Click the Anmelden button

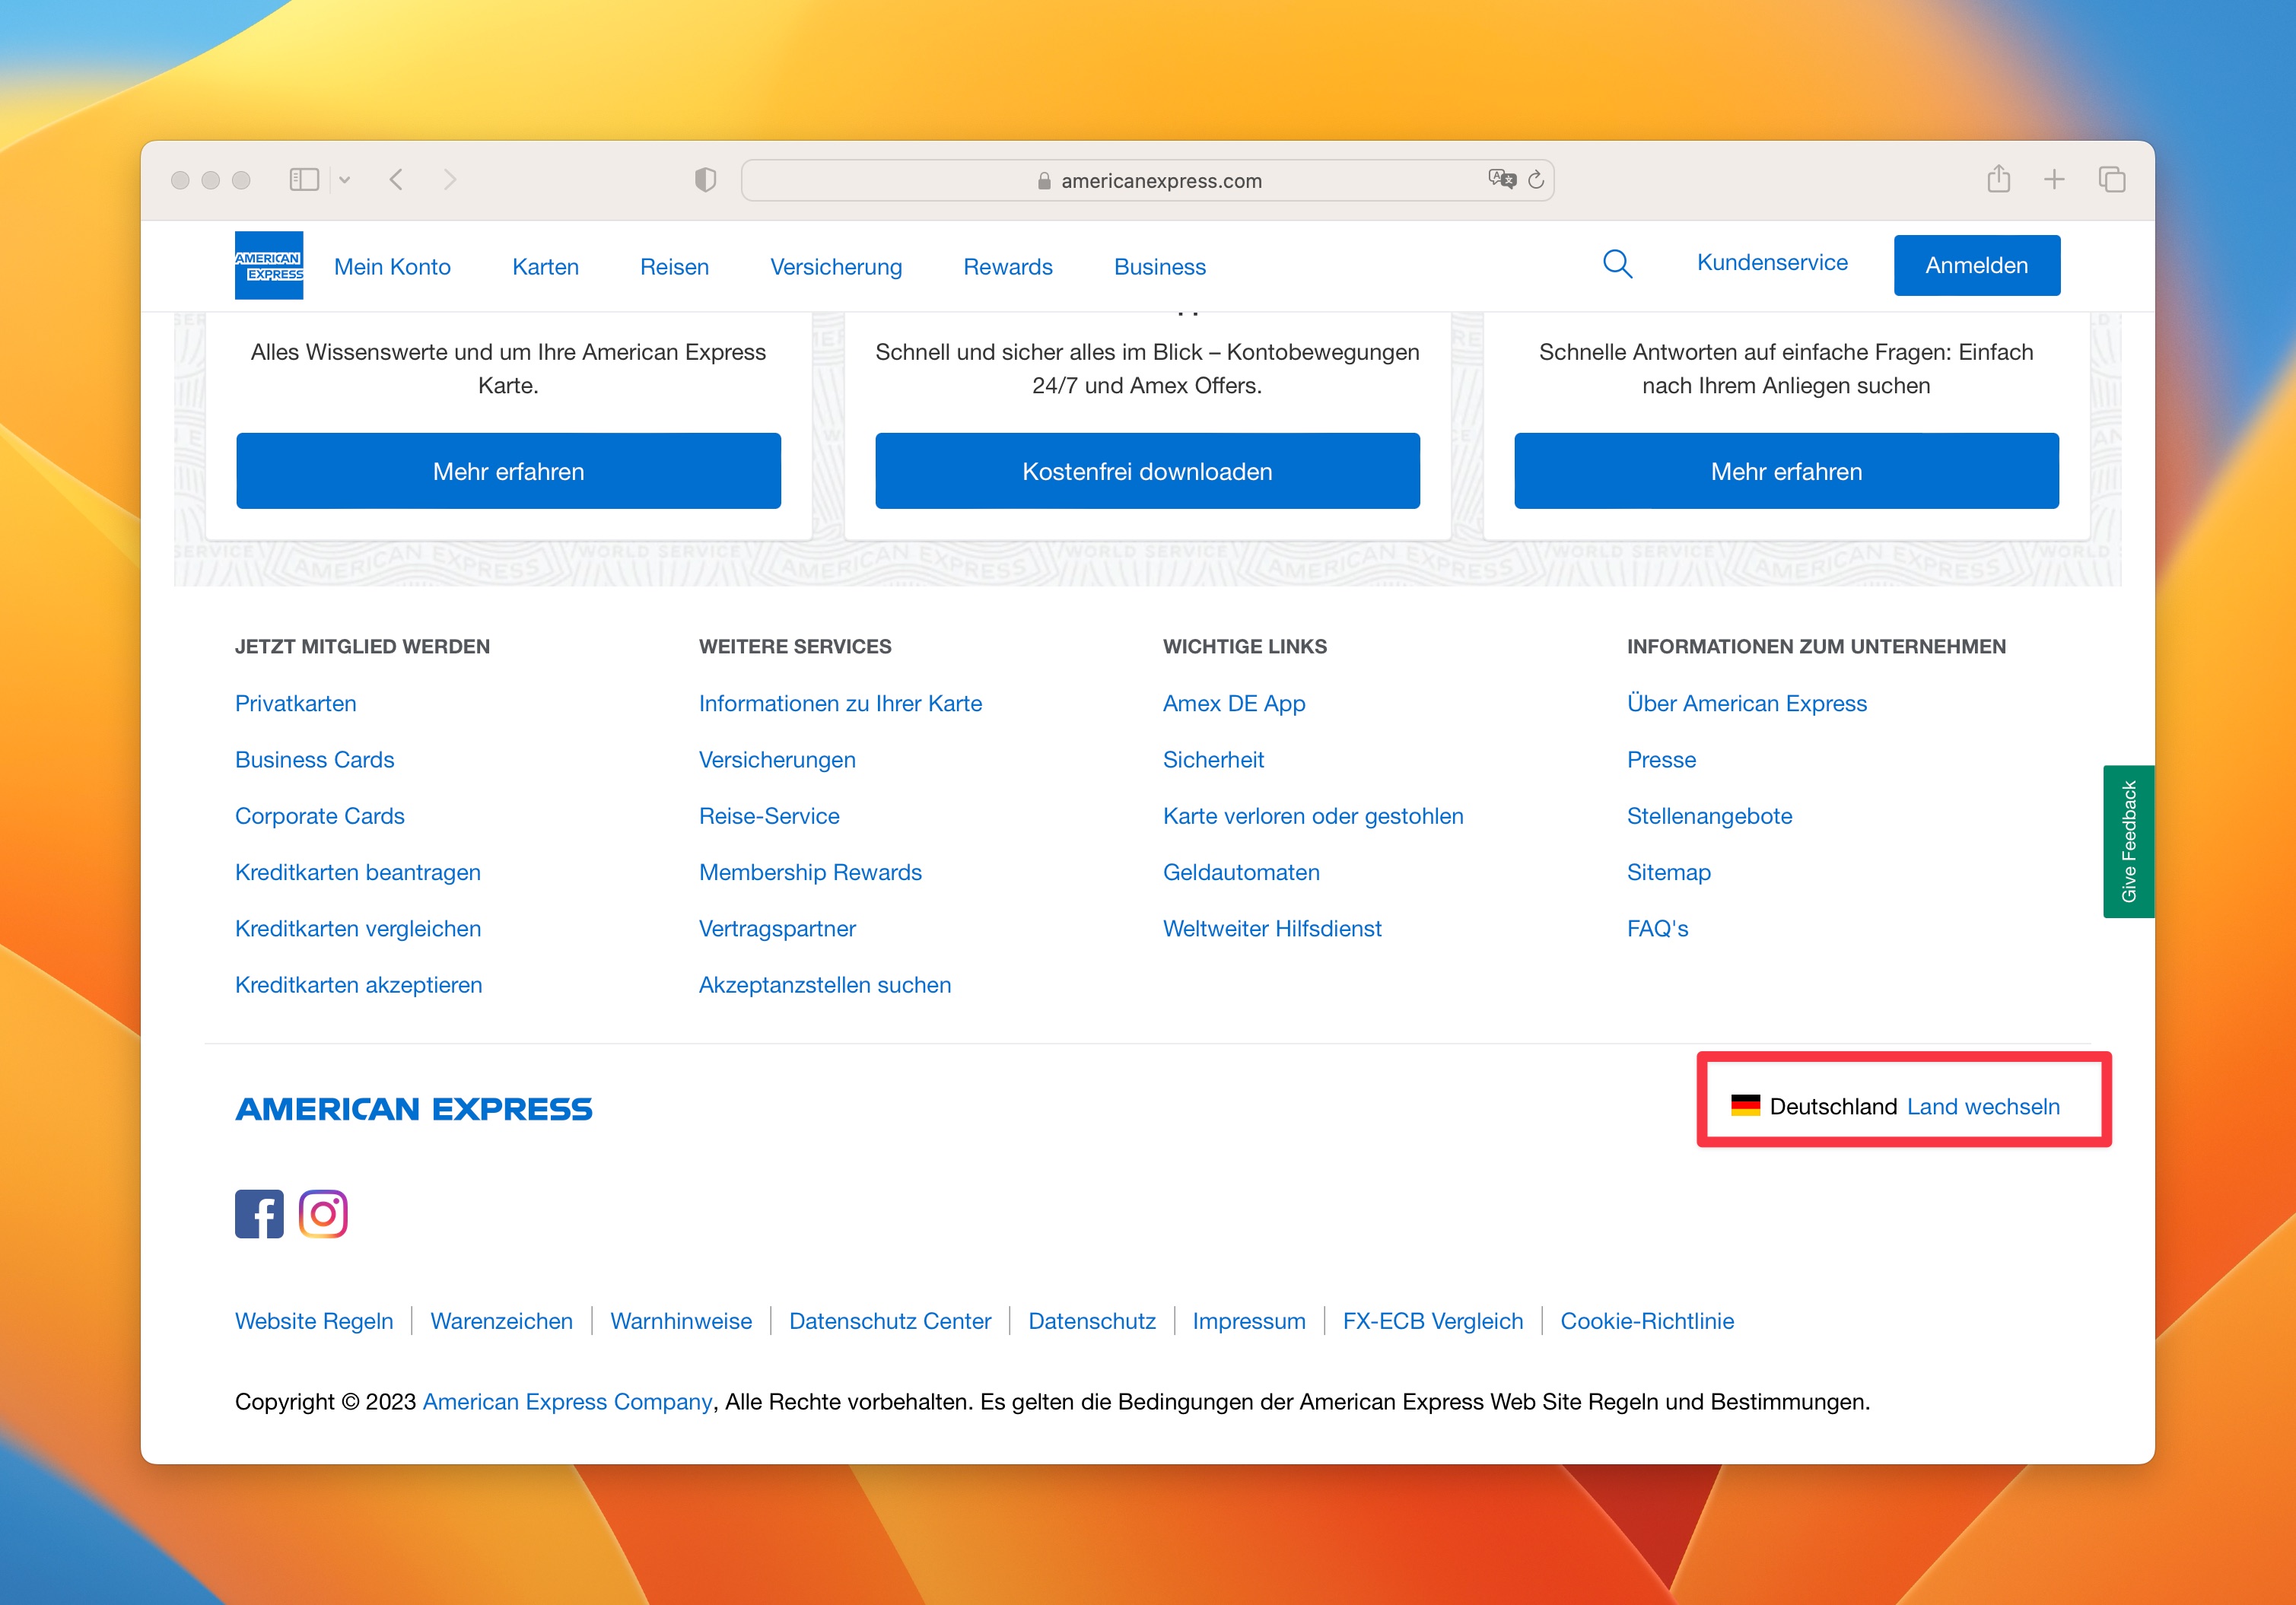pos(1977,265)
